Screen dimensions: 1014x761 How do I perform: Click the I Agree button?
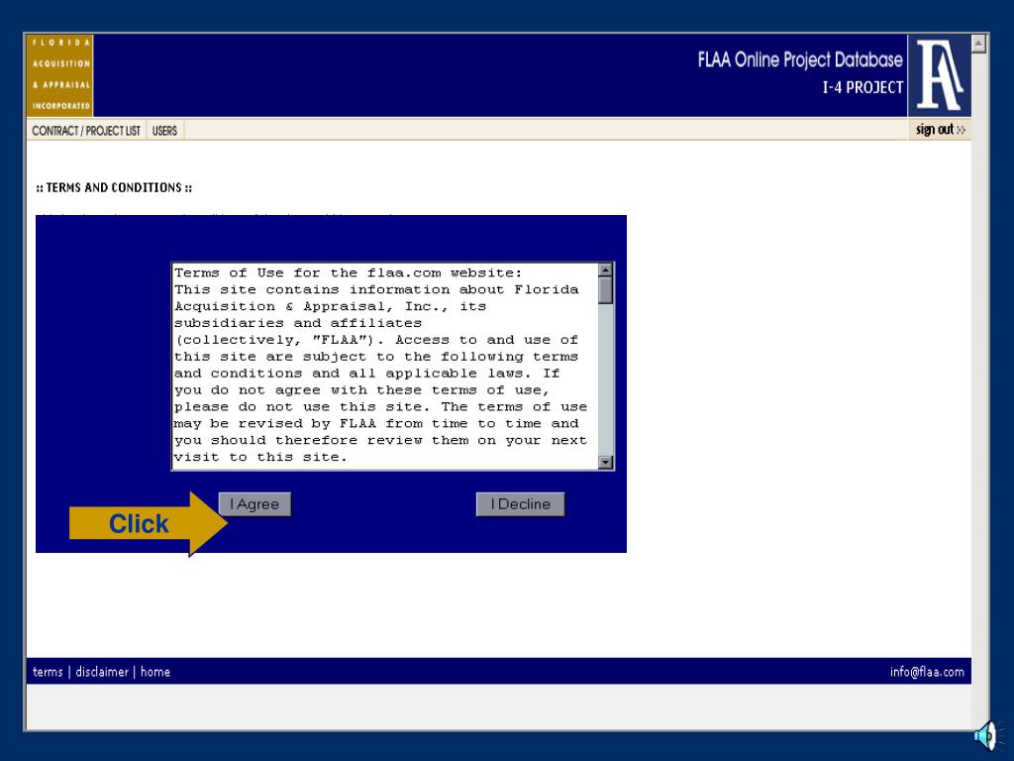[x=254, y=504]
